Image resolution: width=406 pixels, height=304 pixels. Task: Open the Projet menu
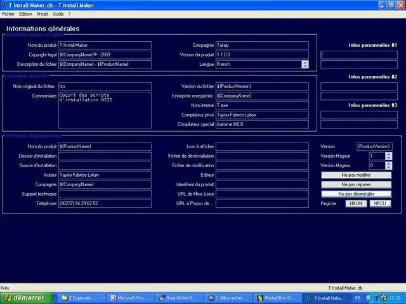tap(43, 14)
